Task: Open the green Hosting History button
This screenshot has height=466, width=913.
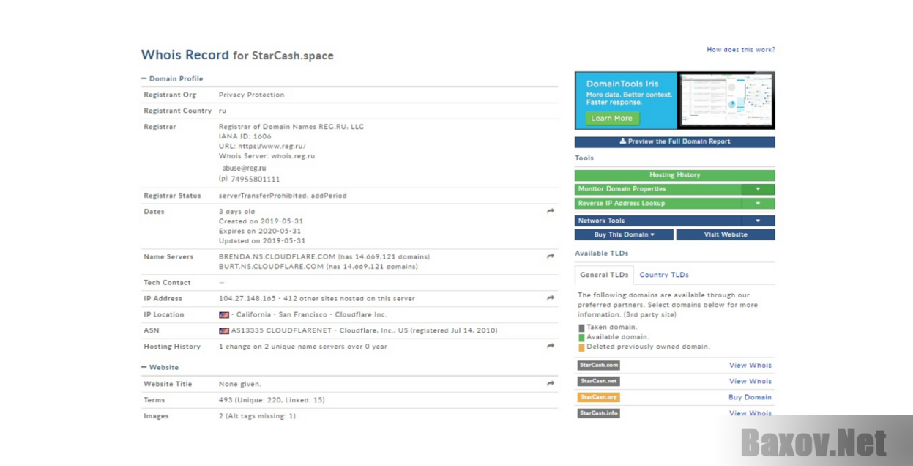Action: [674, 175]
